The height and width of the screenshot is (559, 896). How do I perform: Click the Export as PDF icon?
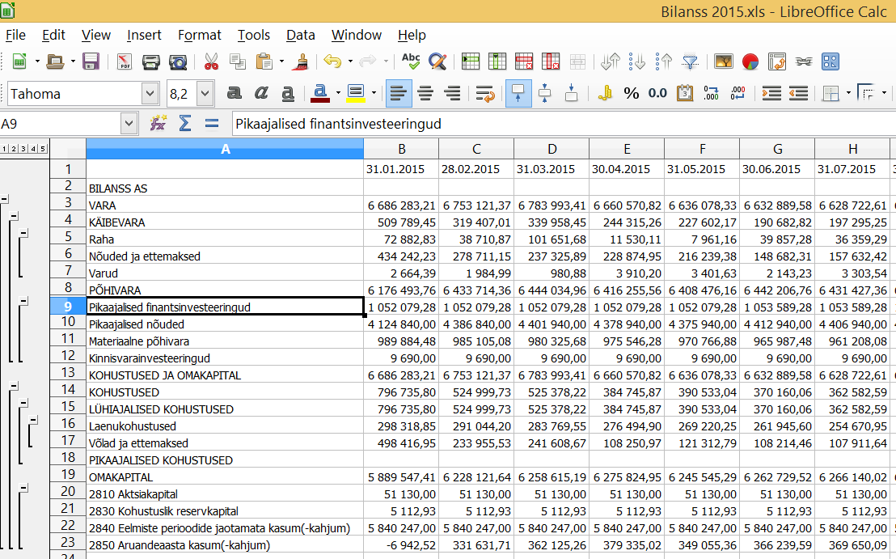coord(125,61)
